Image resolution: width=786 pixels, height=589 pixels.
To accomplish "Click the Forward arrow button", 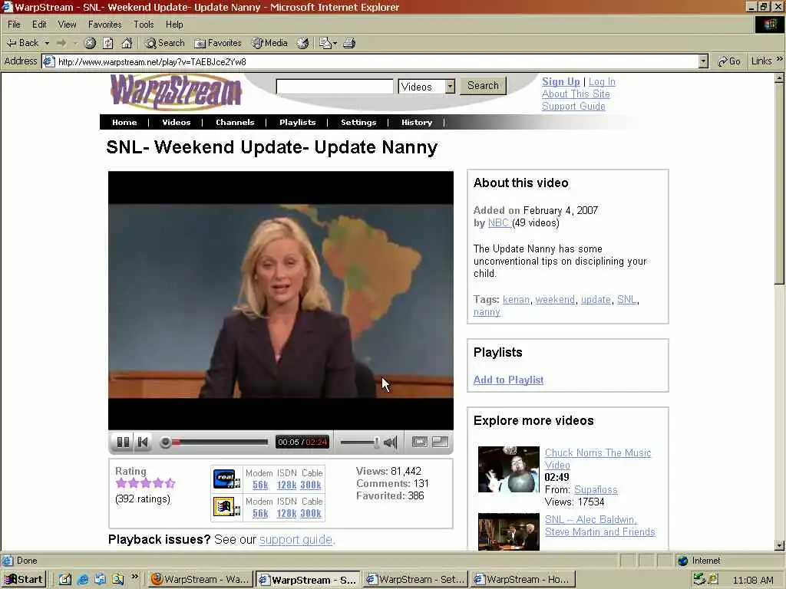I will tap(61, 43).
